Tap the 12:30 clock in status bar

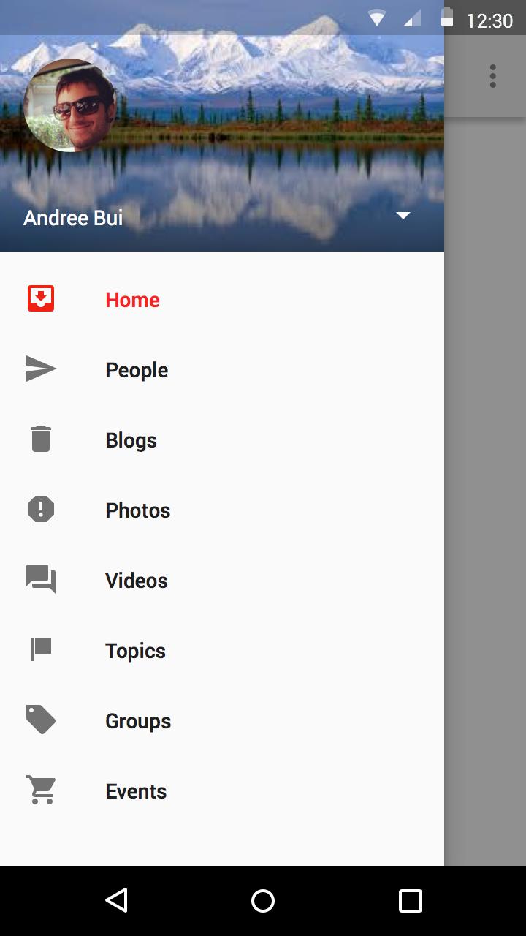489,20
